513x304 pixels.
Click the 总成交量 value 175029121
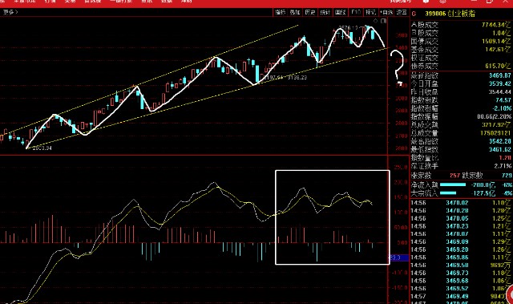coord(495,133)
